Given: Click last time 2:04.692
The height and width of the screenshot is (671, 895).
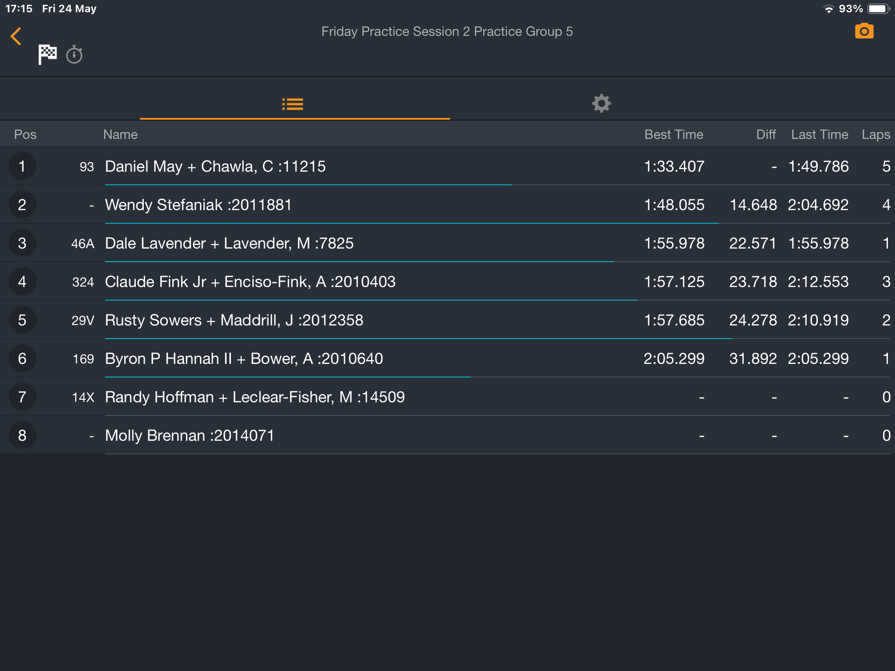Looking at the screenshot, I should (x=818, y=205).
